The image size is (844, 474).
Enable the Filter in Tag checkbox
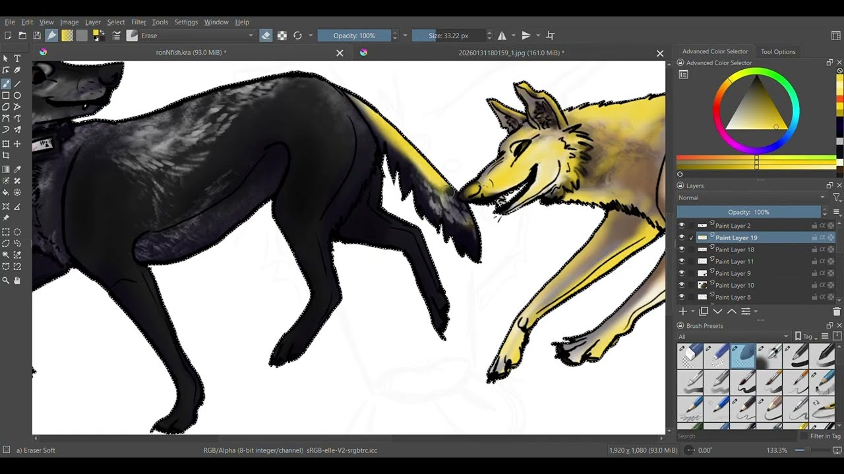point(804,436)
